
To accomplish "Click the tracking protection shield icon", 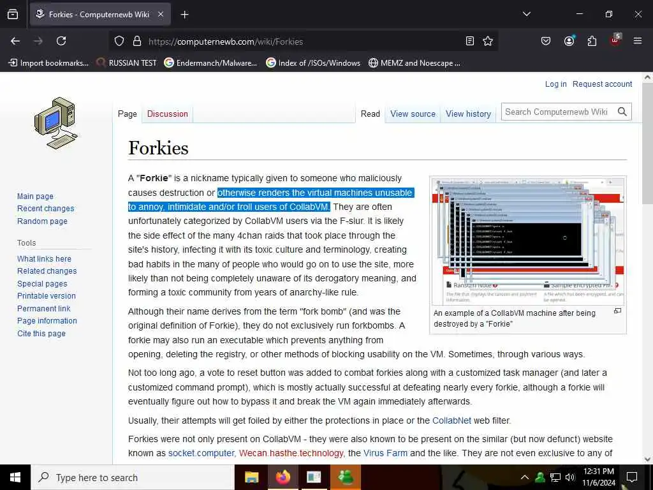I will click(119, 41).
